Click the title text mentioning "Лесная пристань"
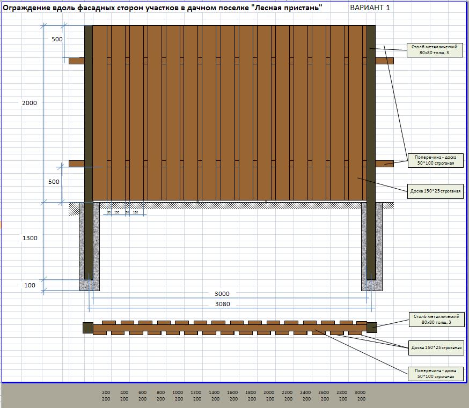Screen dimensions: 469x408 tap(163, 8)
